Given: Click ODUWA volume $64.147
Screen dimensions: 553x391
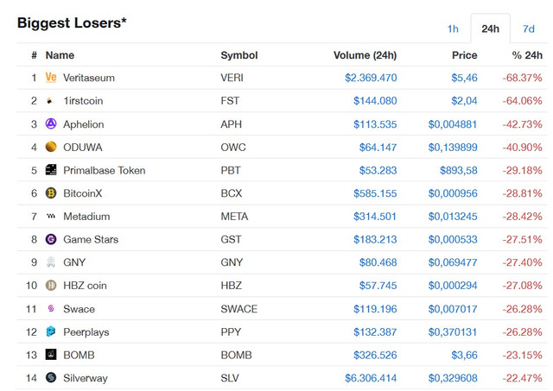Looking at the screenshot, I should pos(378,148).
